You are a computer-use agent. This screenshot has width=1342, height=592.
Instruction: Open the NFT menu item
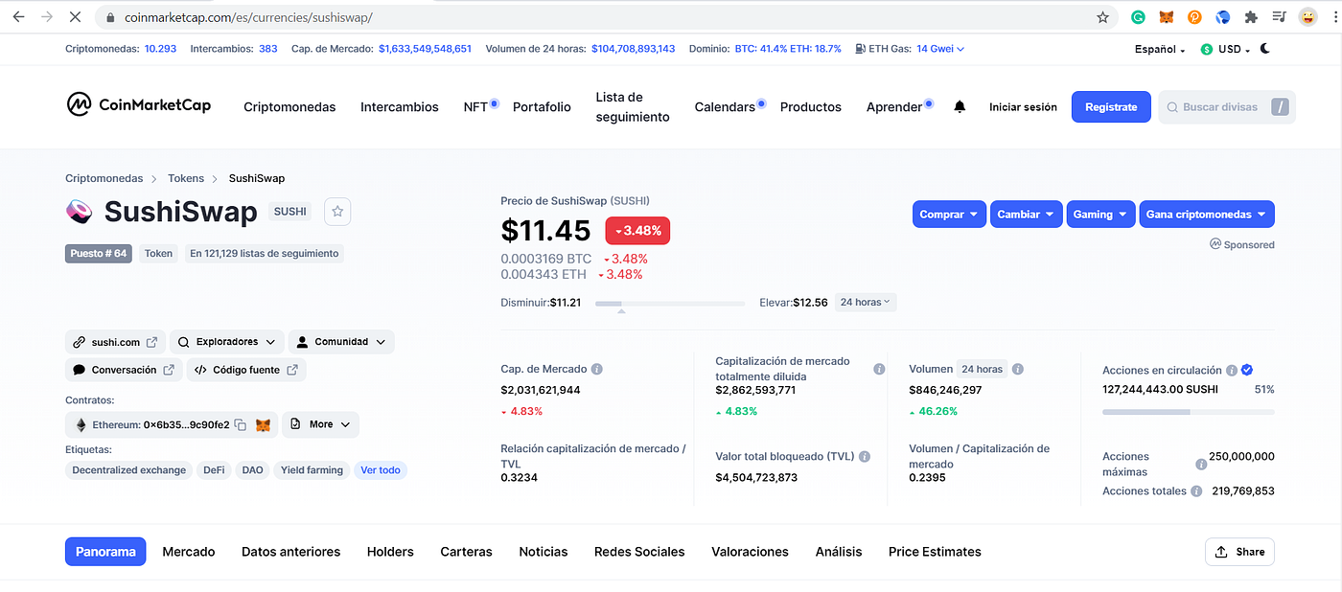click(476, 107)
